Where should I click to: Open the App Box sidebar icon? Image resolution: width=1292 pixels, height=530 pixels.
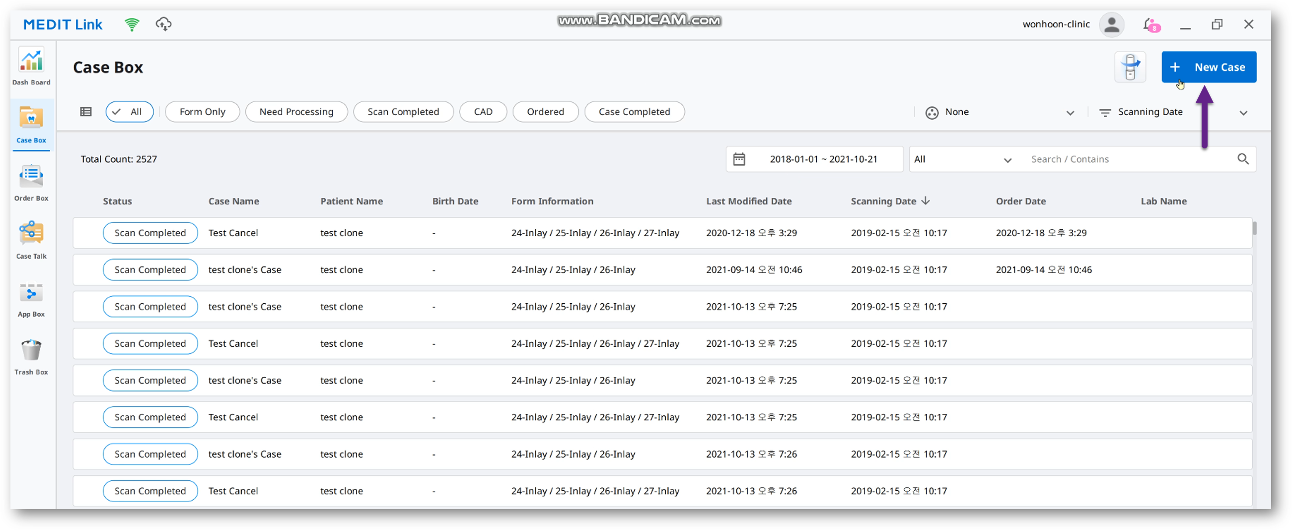31,298
